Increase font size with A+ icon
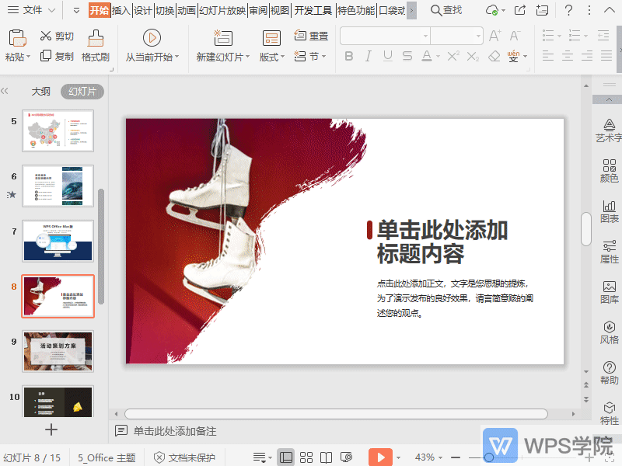 [494, 36]
